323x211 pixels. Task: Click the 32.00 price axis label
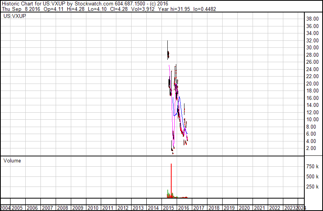tap(312, 40)
